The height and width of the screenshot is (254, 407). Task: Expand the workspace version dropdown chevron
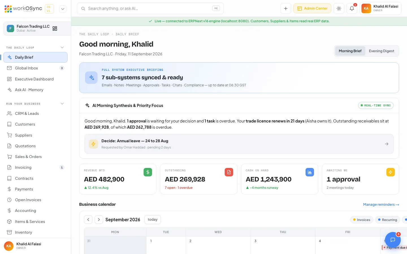tap(63, 9)
